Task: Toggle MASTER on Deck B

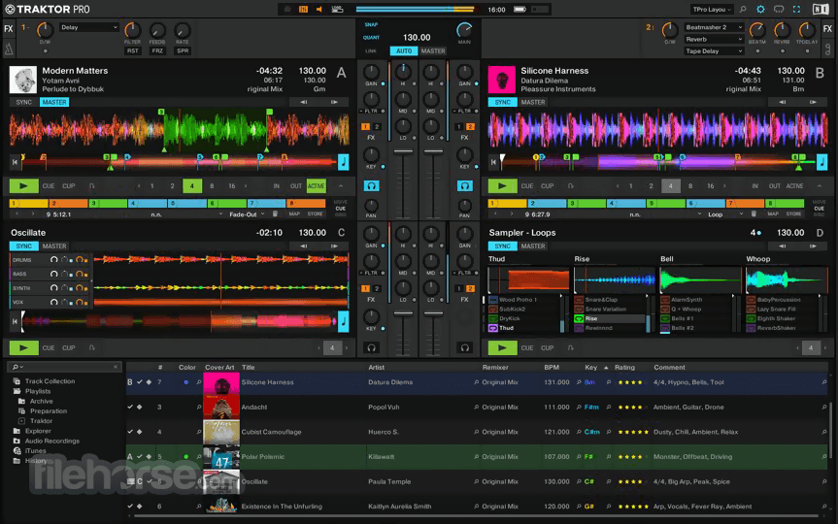Action: tap(533, 102)
